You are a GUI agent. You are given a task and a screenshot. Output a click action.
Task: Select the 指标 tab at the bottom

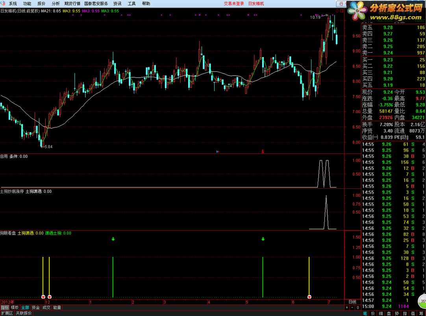point(5,307)
